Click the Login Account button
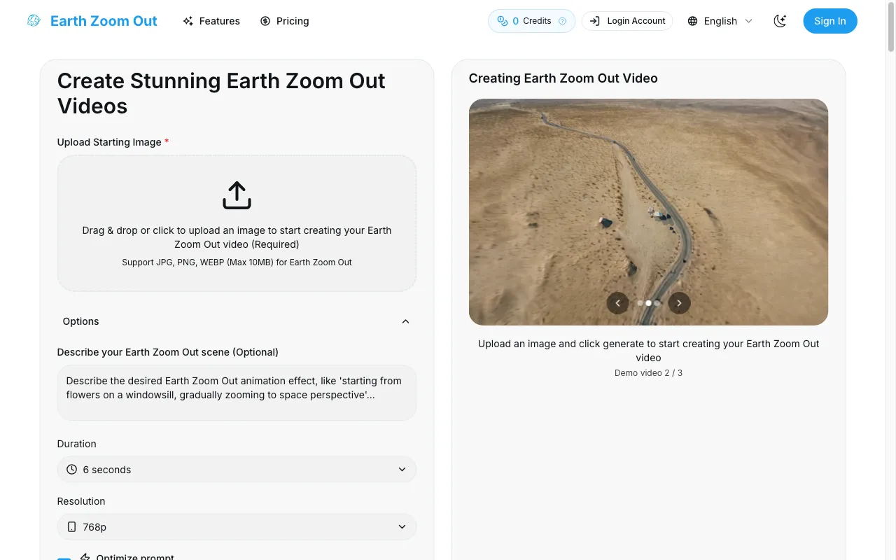896x560 pixels. (x=627, y=21)
